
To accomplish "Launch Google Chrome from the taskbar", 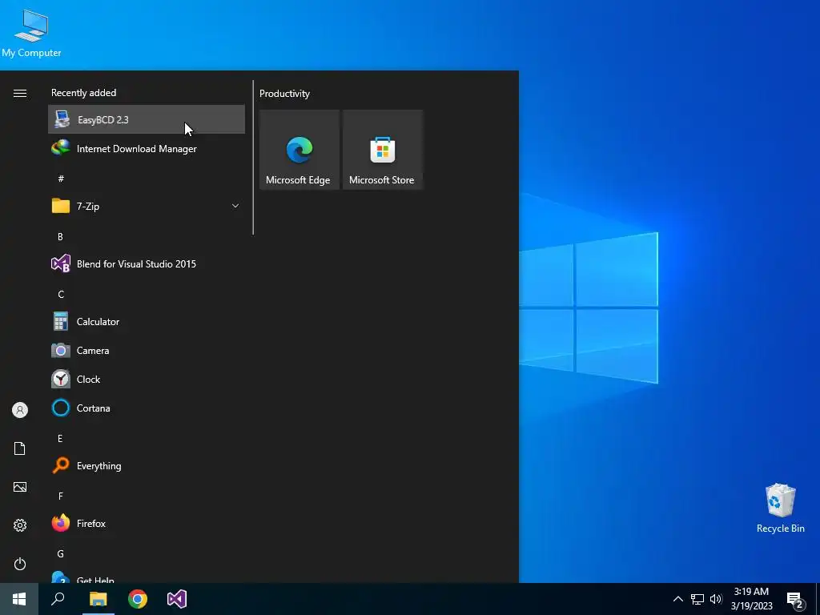I will [x=138, y=599].
